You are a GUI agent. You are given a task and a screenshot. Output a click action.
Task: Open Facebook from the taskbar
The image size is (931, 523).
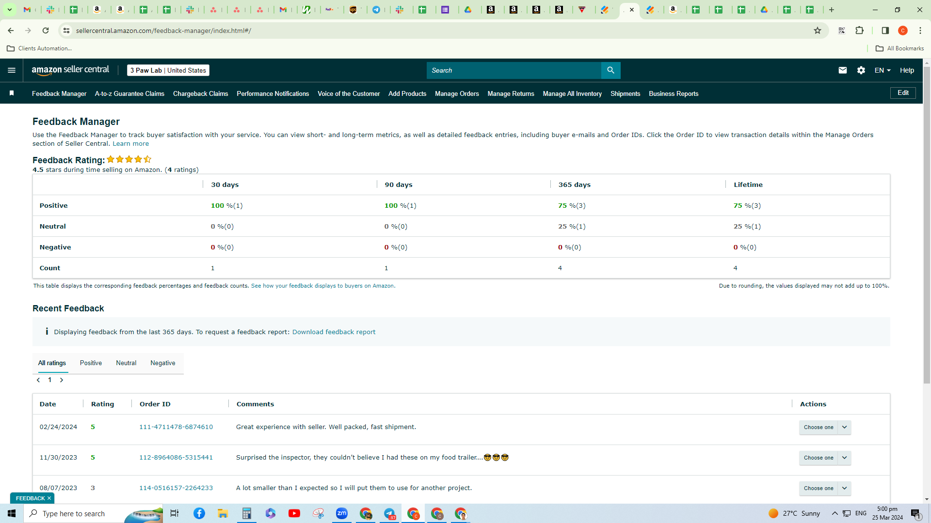(199, 513)
